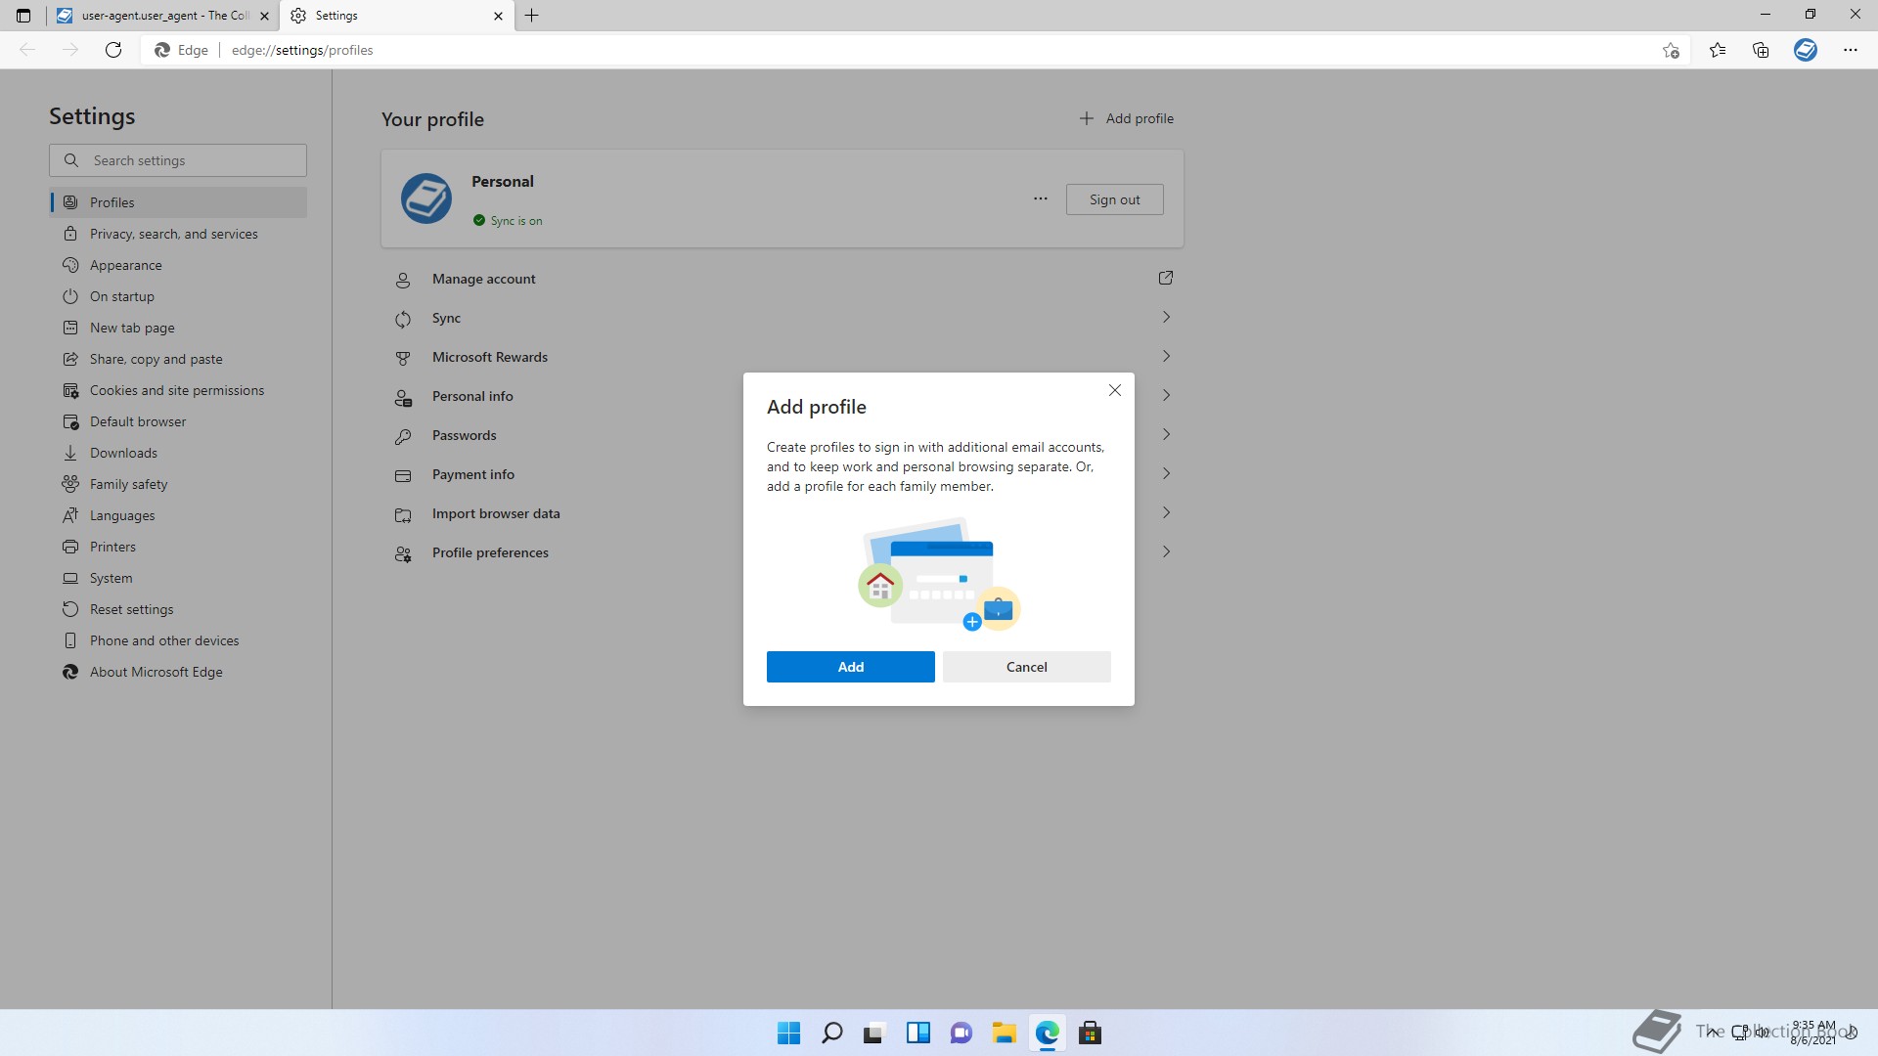1878x1056 pixels.
Task: Expand Sync settings chevron
Action: 1165,318
